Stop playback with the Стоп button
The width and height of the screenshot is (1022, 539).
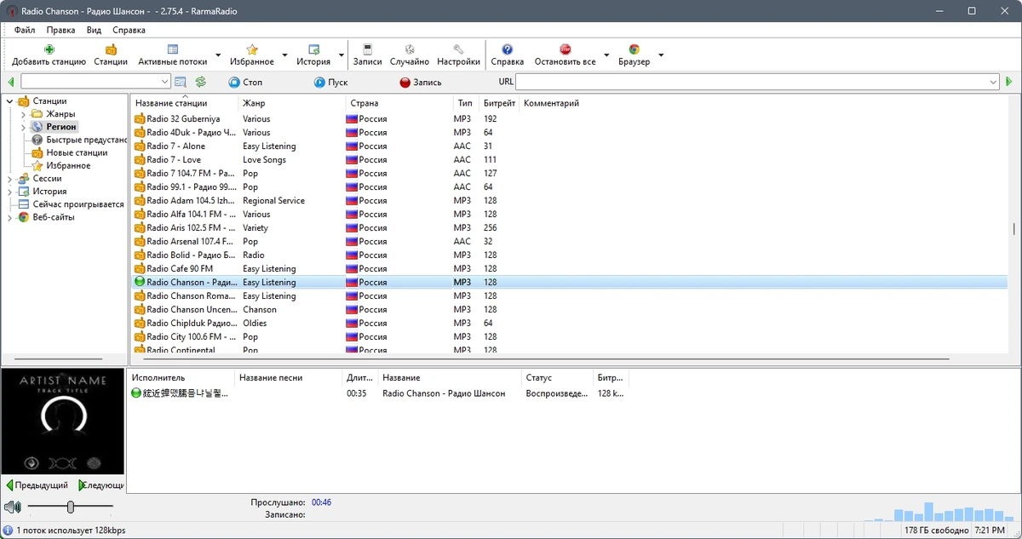click(x=245, y=83)
